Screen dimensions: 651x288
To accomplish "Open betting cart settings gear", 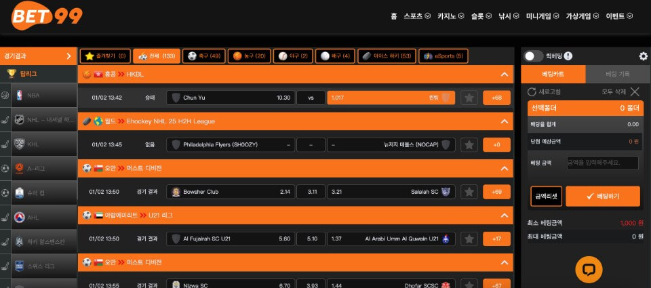I will click(x=643, y=56).
